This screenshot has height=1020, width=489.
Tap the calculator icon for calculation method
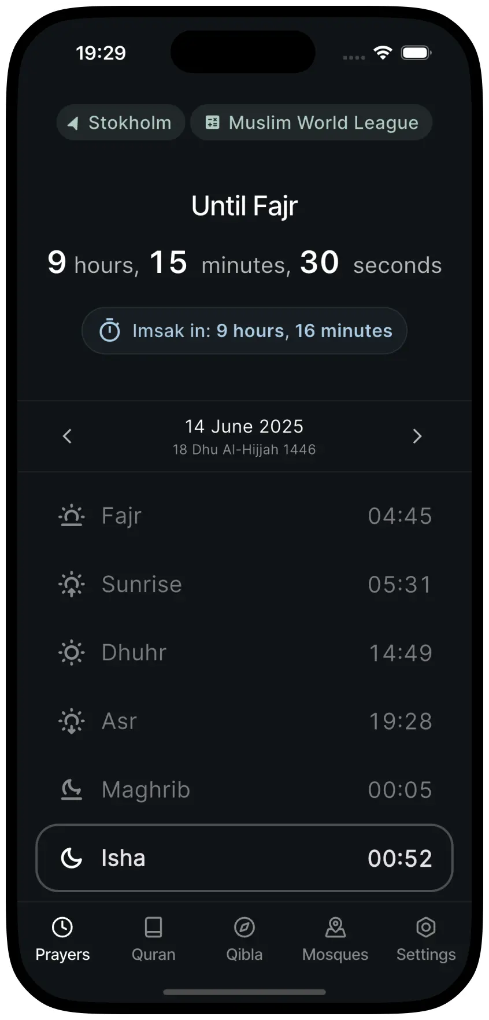pos(213,123)
